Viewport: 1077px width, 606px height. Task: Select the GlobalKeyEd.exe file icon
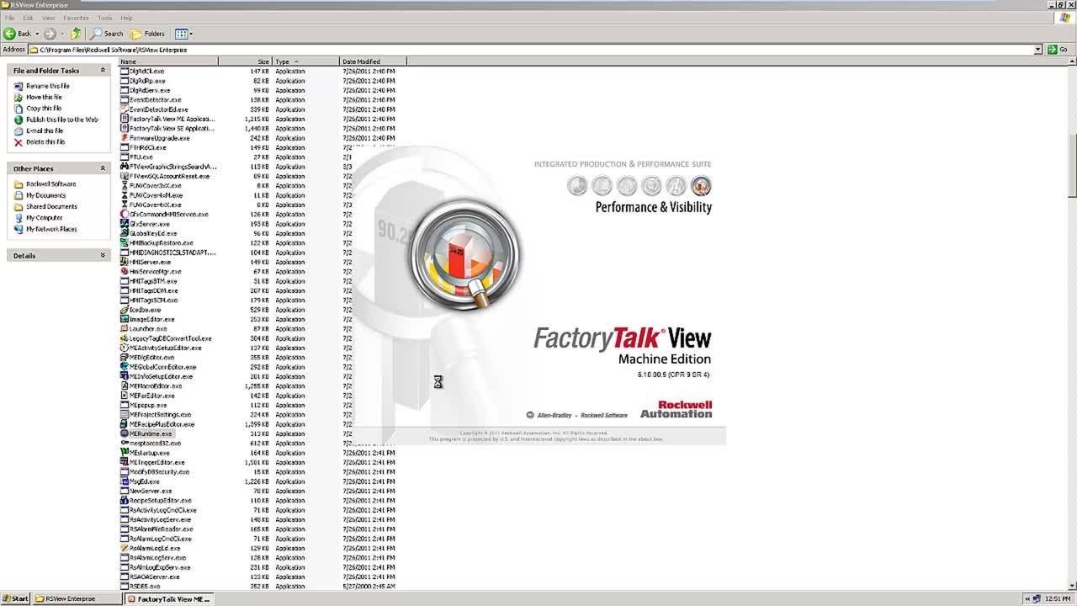125,233
